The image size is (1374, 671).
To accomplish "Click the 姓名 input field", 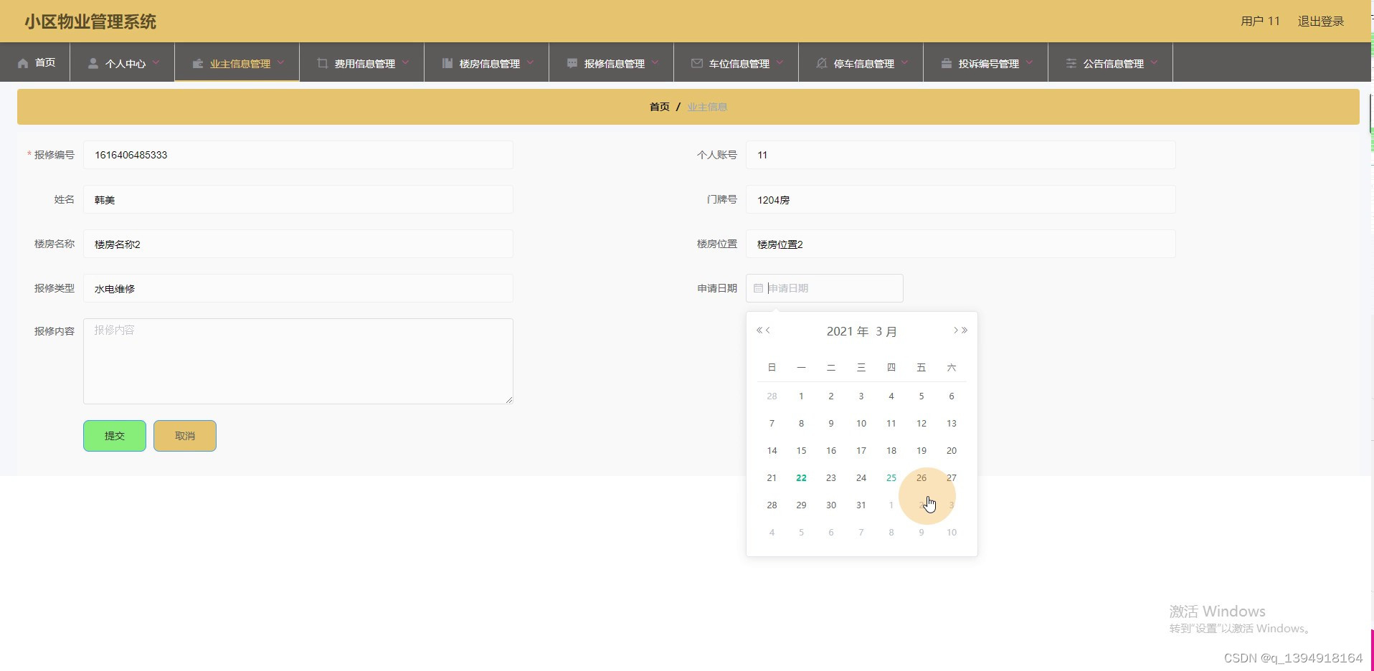I will 298,199.
